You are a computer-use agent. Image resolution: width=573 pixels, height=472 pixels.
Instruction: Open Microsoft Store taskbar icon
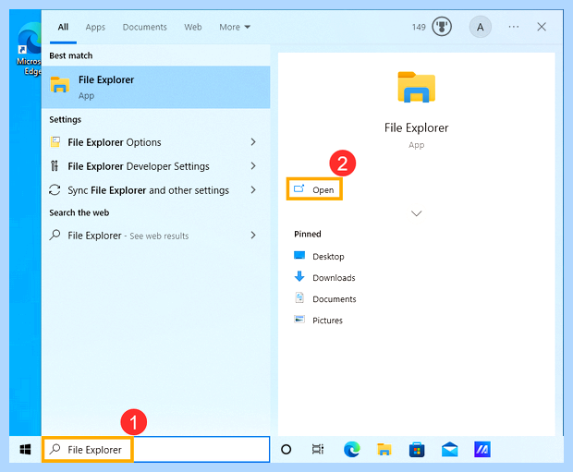click(x=417, y=449)
